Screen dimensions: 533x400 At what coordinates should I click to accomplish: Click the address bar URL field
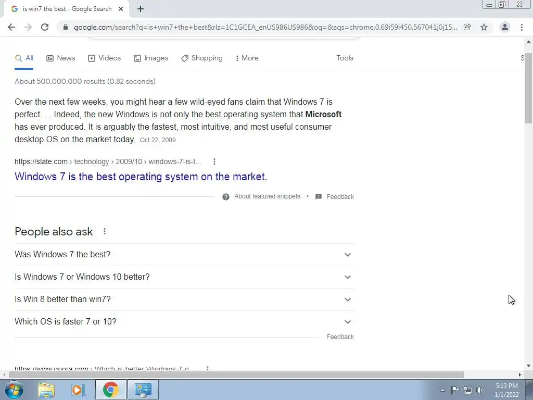265,27
